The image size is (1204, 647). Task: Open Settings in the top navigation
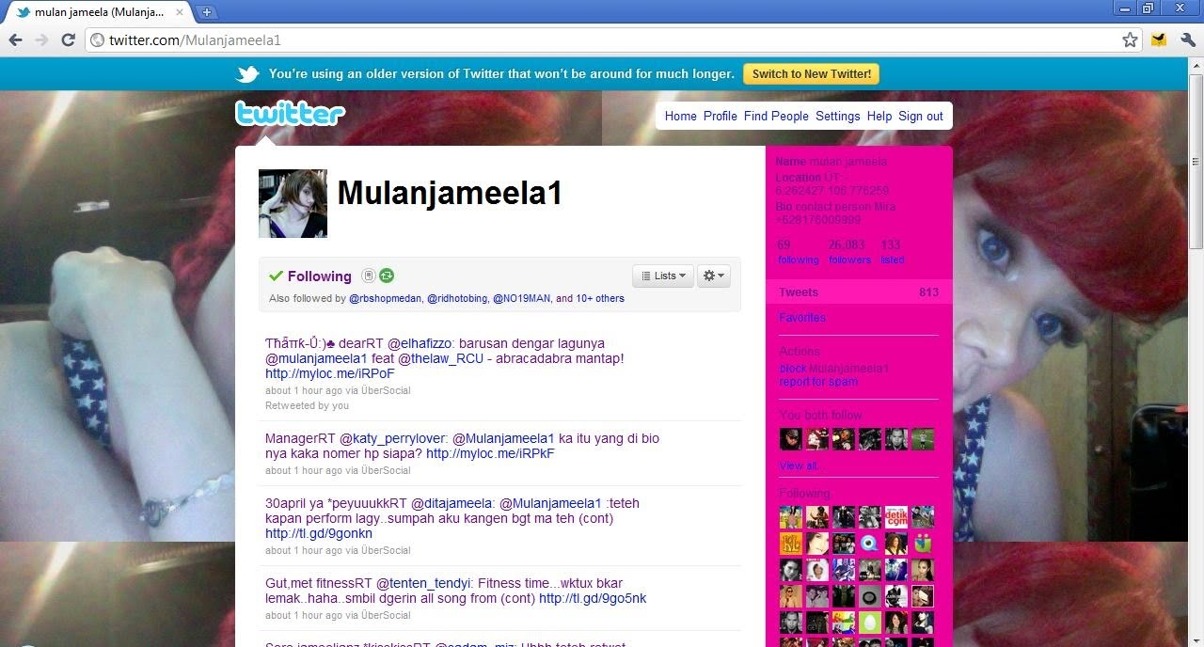(x=838, y=116)
